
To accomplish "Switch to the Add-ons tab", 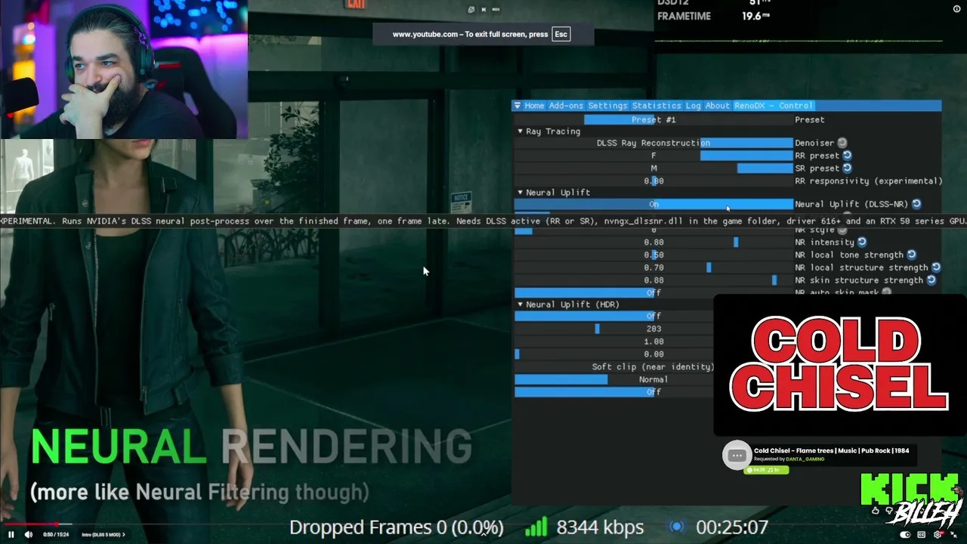I will 566,106.
